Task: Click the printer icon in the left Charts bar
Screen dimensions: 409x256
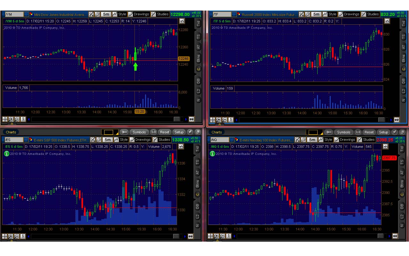Action: tap(154, 132)
